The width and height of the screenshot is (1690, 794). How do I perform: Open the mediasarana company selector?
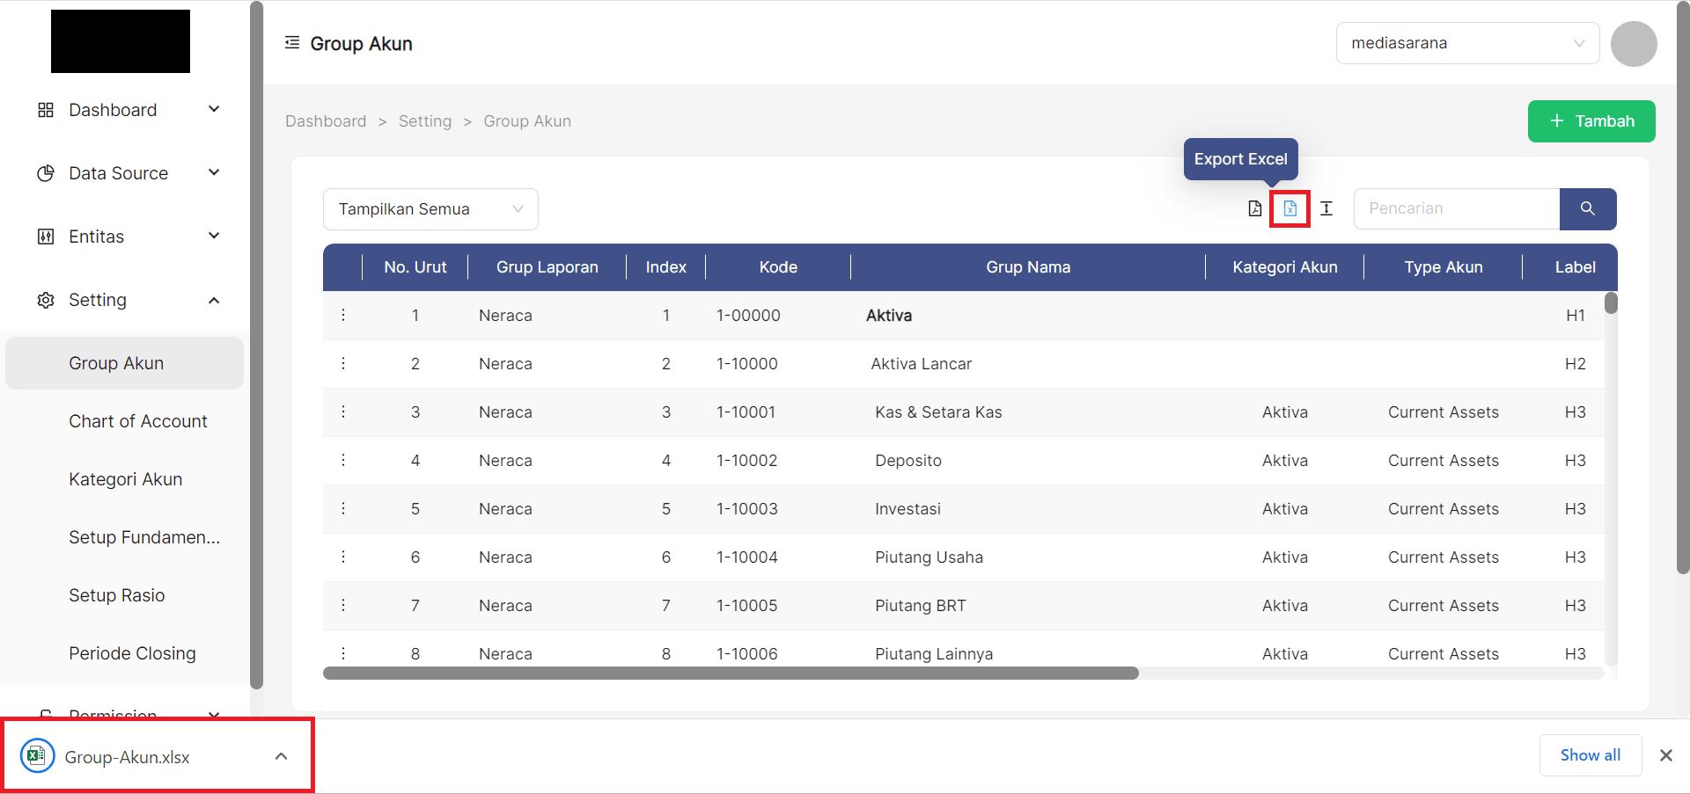(x=1466, y=42)
